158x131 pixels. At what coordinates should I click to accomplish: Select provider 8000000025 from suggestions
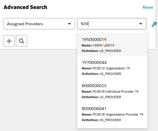click(x=112, y=91)
